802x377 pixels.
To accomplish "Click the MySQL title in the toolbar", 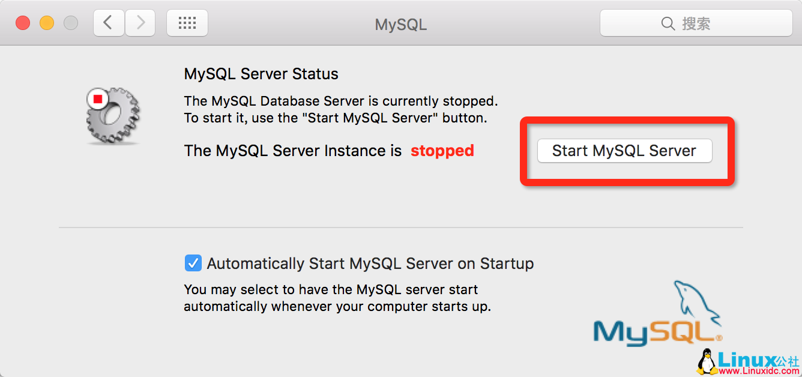I will point(400,24).
